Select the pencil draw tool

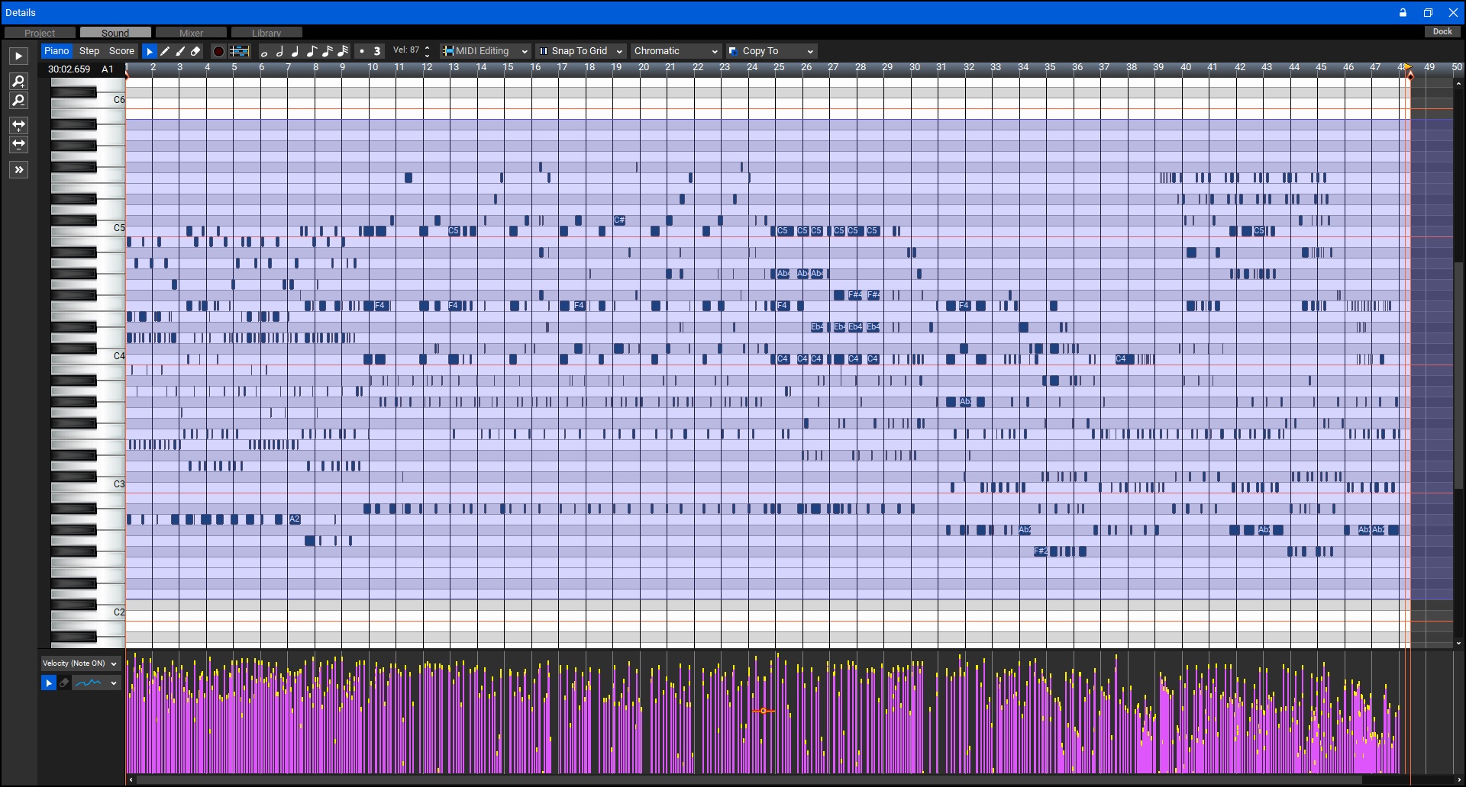point(165,51)
